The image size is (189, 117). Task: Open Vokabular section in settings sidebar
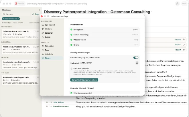52,54
